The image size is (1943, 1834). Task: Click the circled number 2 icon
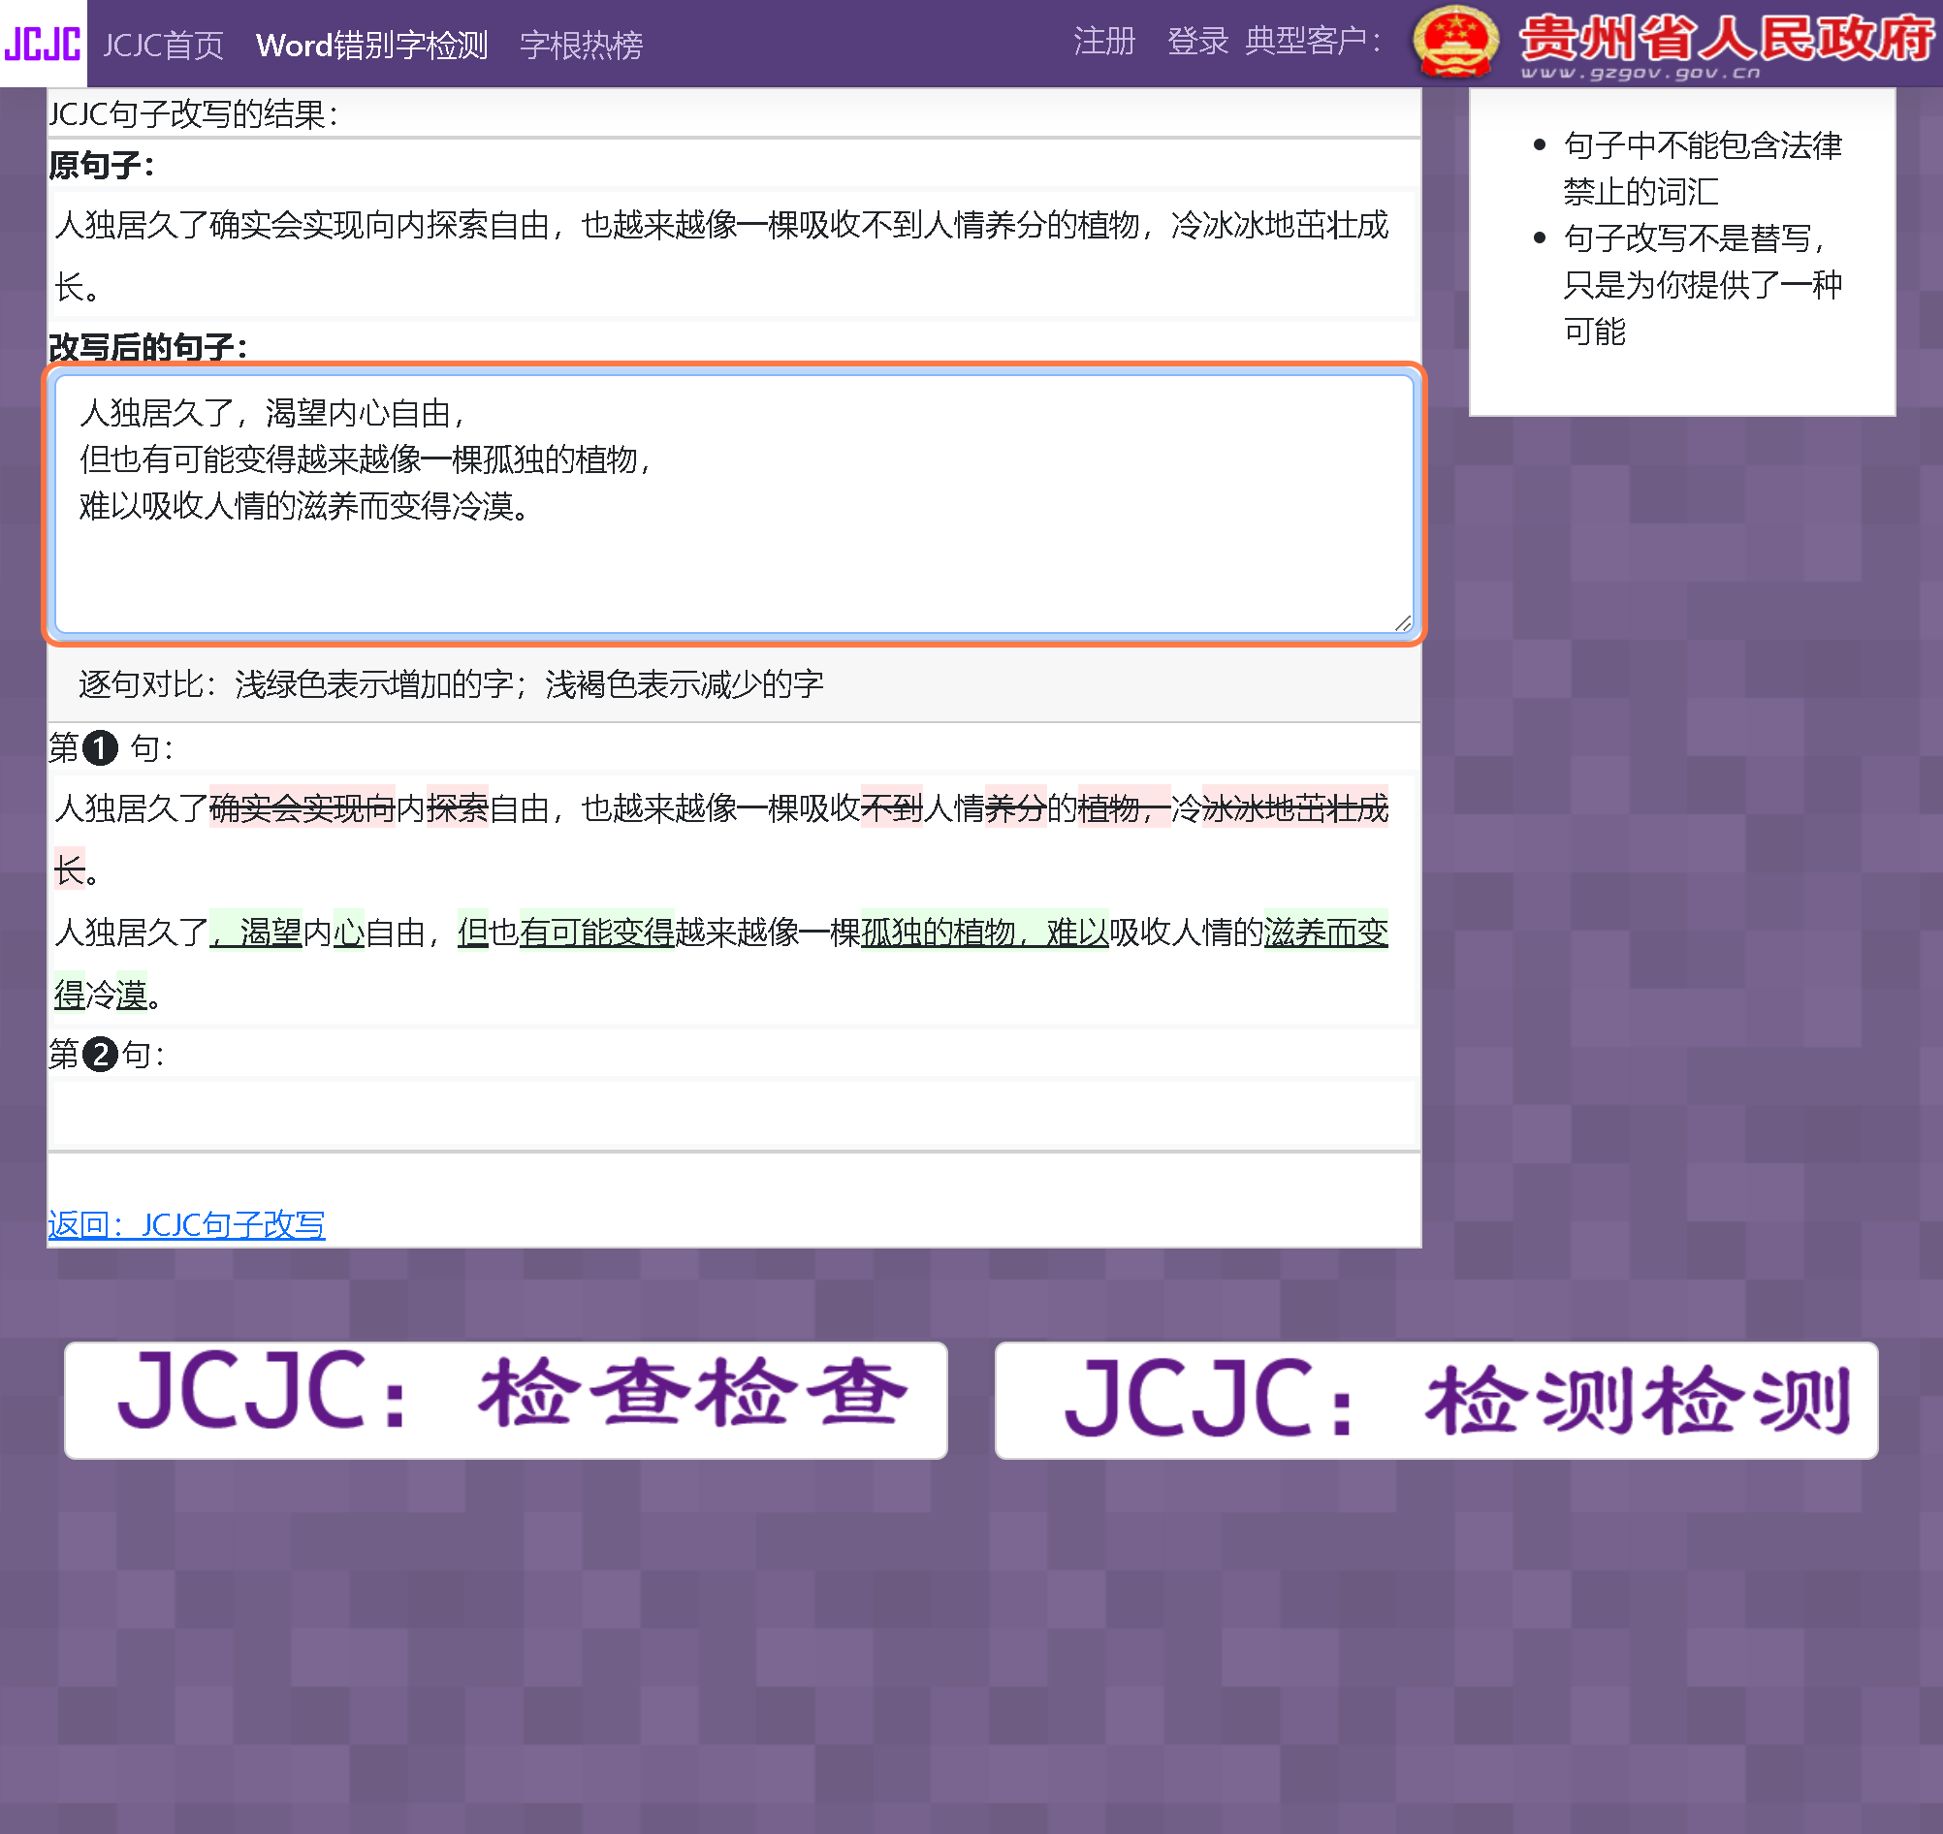(100, 1055)
